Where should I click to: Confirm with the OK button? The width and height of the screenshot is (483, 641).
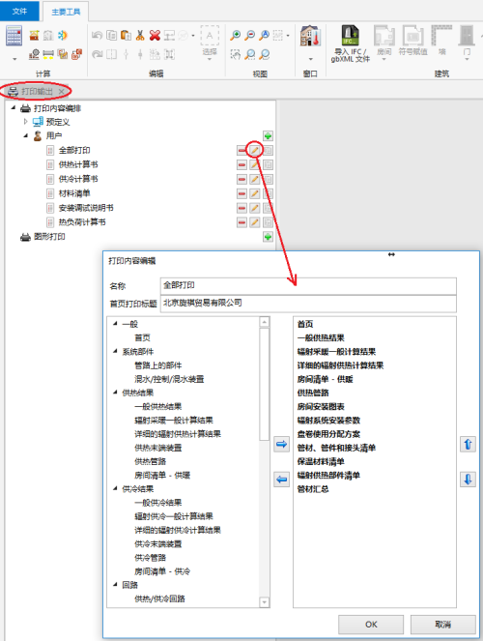tap(371, 625)
